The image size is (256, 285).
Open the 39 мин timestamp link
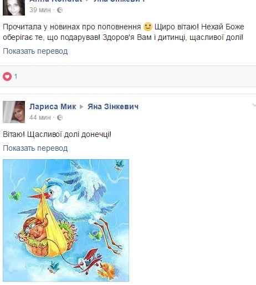click(40, 10)
